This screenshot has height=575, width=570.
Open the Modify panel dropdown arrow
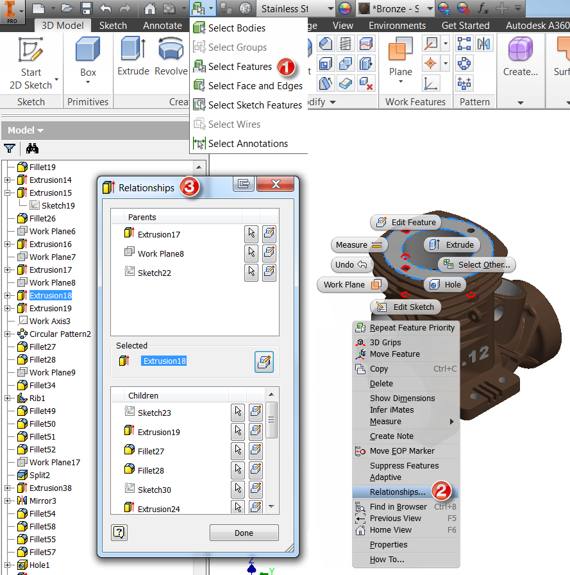(332, 102)
